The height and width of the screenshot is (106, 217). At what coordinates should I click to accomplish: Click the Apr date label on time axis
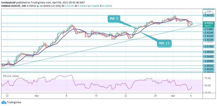pos(173,96)
